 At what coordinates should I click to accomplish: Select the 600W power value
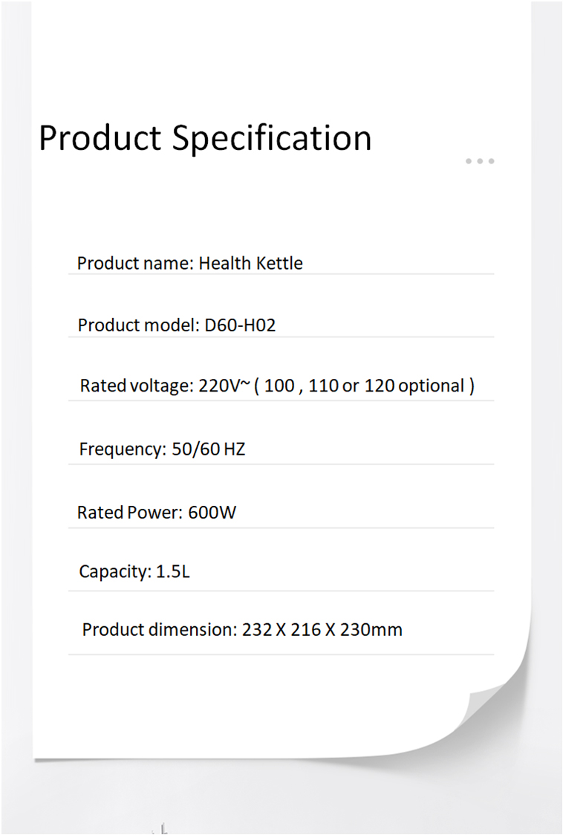pyautogui.click(x=212, y=513)
